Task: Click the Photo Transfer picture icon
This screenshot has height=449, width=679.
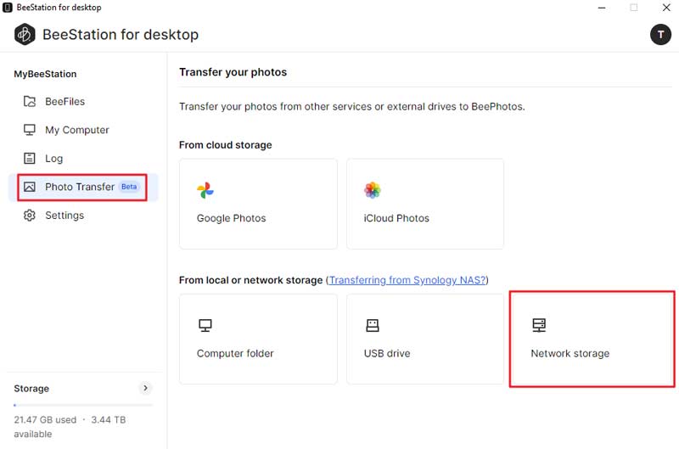Action: 30,187
